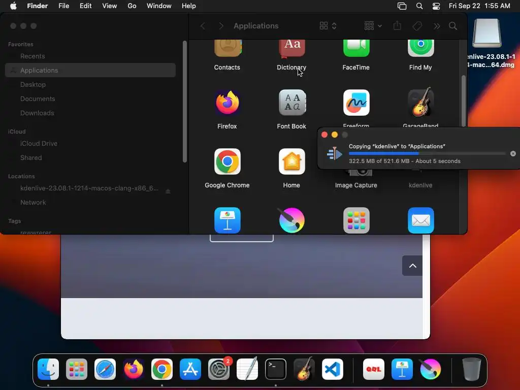
Task: Select the Launchpad app in Finder window
Action: click(356, 220)
